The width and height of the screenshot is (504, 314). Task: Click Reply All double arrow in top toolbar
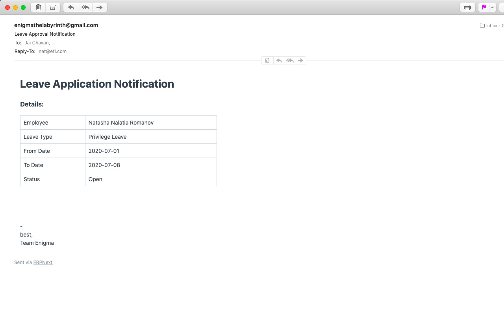85,7
